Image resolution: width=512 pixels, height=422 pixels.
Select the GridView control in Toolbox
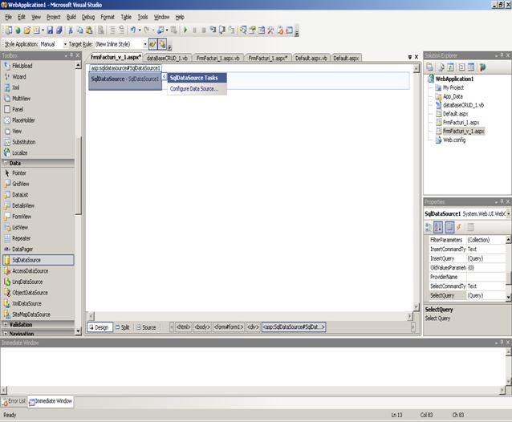[38, 184]
